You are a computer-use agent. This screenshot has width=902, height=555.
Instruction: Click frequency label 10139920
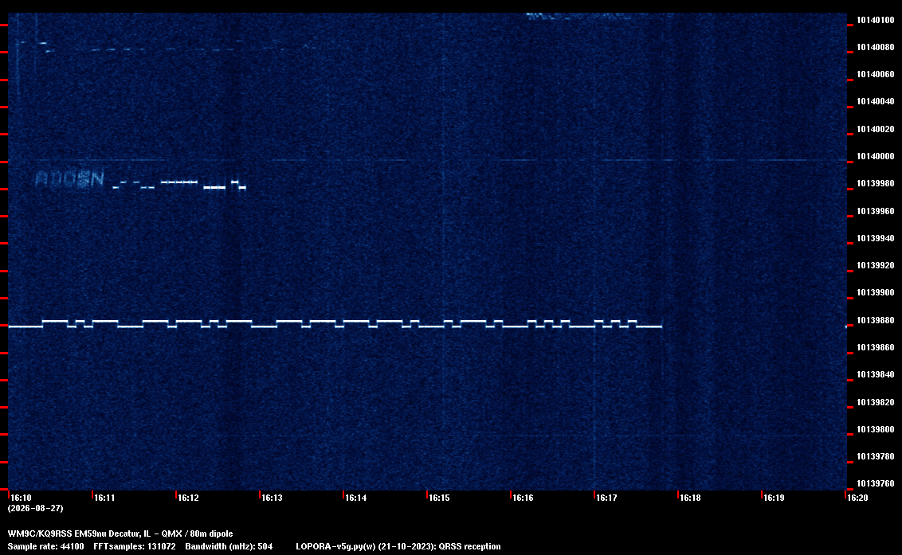click(x=876, y=266)
